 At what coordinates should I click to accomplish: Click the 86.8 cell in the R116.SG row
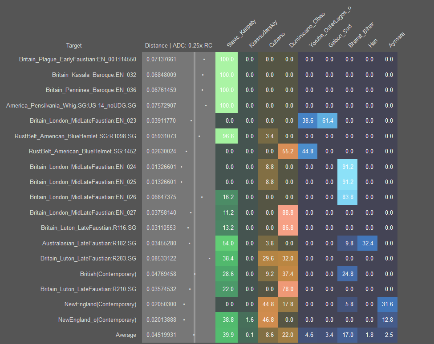click(288, 228)
